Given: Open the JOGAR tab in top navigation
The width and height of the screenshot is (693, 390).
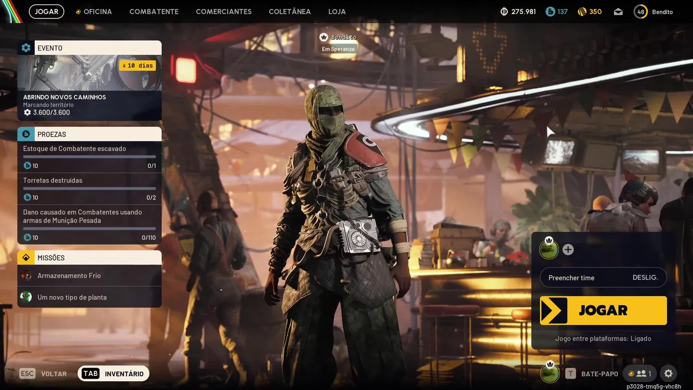Looking at the screenshot, I should [47, 11].
